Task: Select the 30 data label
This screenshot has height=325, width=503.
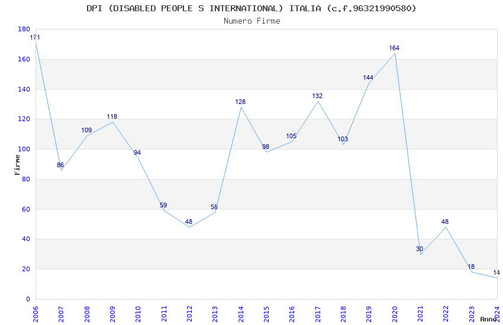Action: [420, 249]
